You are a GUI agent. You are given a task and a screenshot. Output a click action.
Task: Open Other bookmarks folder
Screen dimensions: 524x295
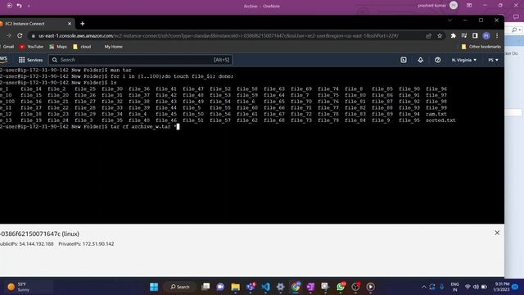[481, 47]
